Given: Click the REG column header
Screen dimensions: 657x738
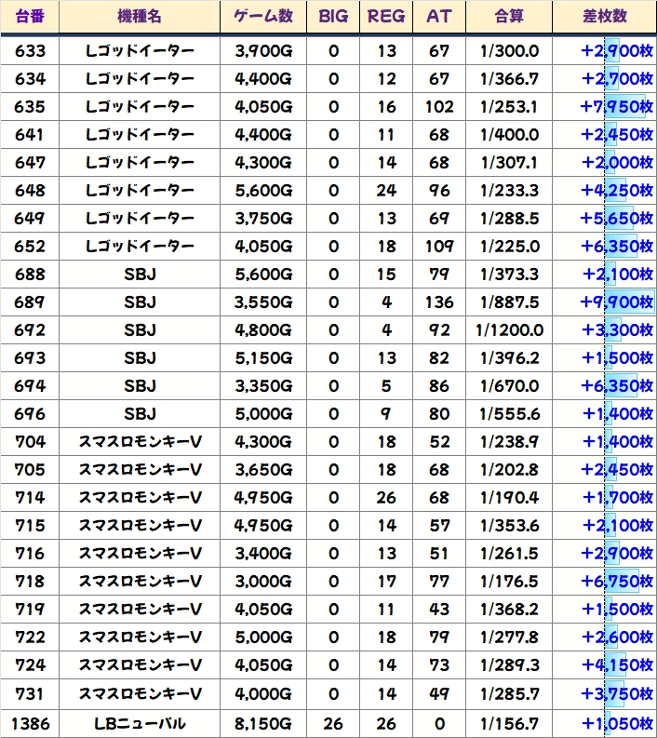Looking at the screenshot, I should pyautogui.click(x=386, y=17).
